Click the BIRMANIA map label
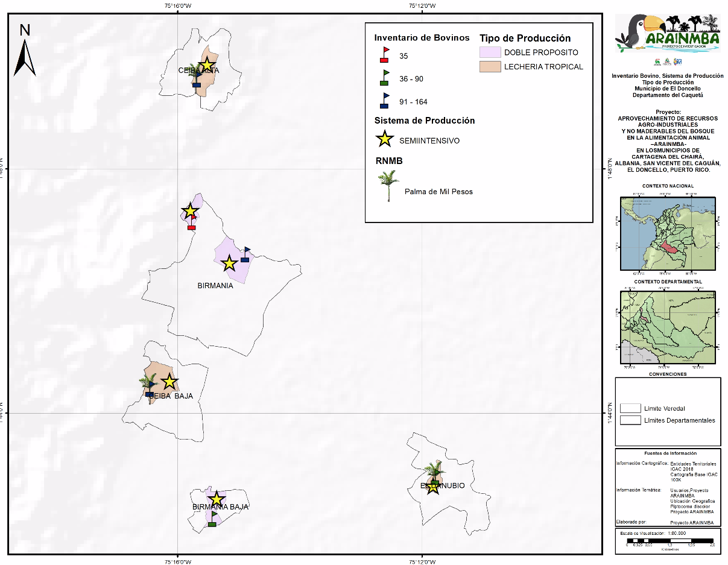Screen dimensions: 728x565 215,286
